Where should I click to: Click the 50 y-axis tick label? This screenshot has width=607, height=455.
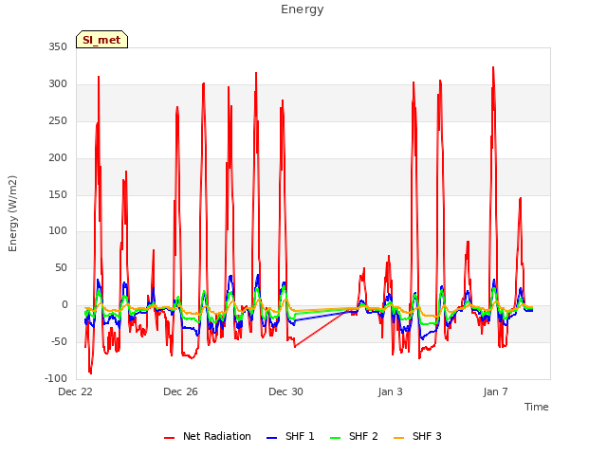pos(61,267)
